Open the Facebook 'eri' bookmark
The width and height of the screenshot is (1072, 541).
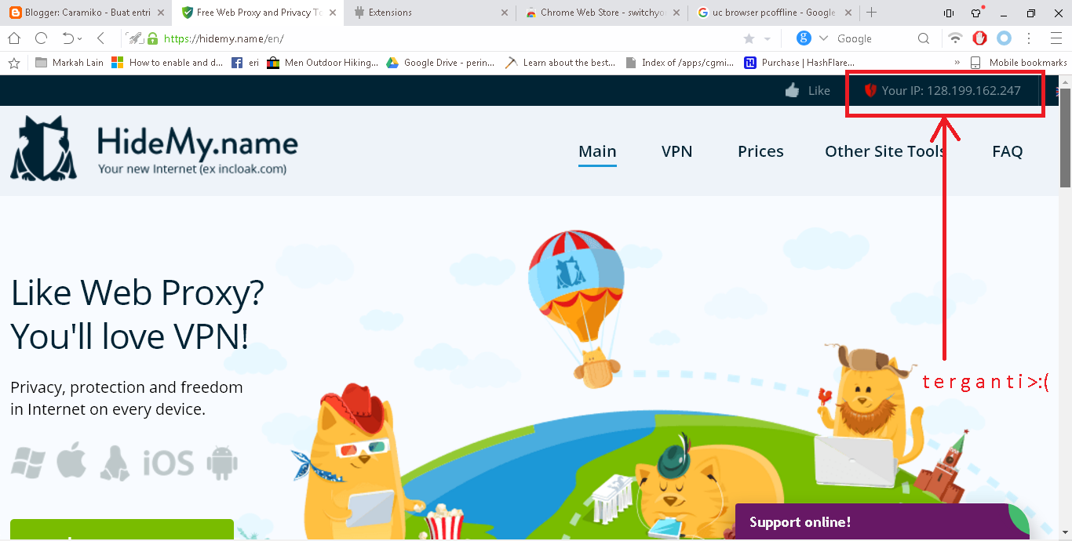(x=245, y=63)
